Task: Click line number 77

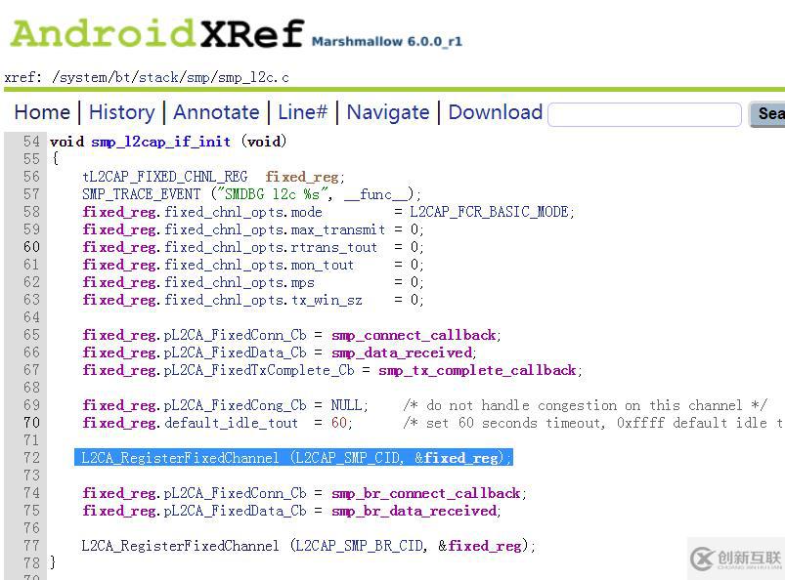Action: point(31,546)
